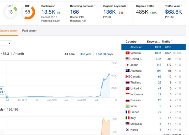
Task: Open Vietnam's 133K keywords link
Action: pyautogui.click(x=158, y=53)
